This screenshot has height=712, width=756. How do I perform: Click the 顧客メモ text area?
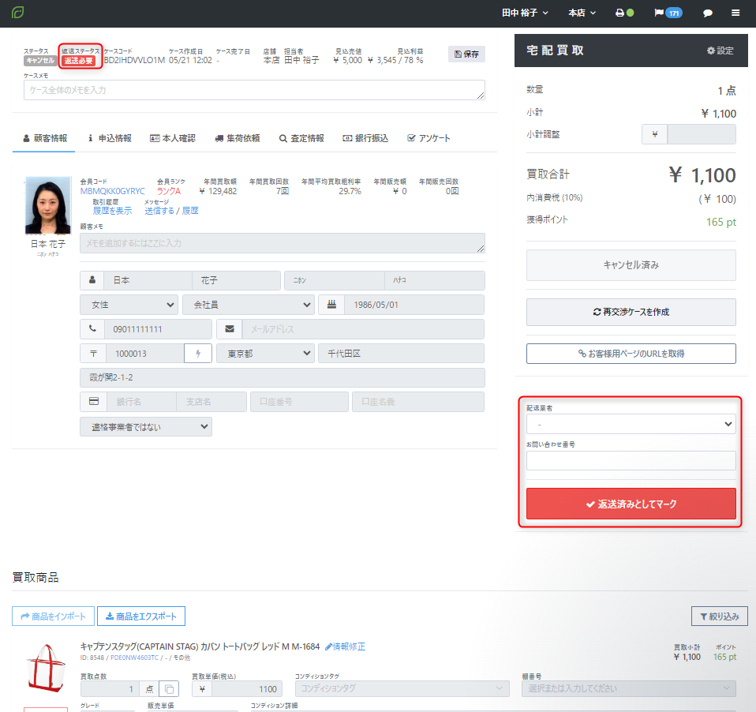coord(282,243)
